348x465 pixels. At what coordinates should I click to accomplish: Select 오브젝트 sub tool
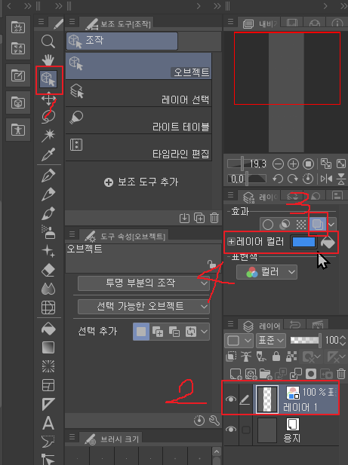tap(138, 66)
